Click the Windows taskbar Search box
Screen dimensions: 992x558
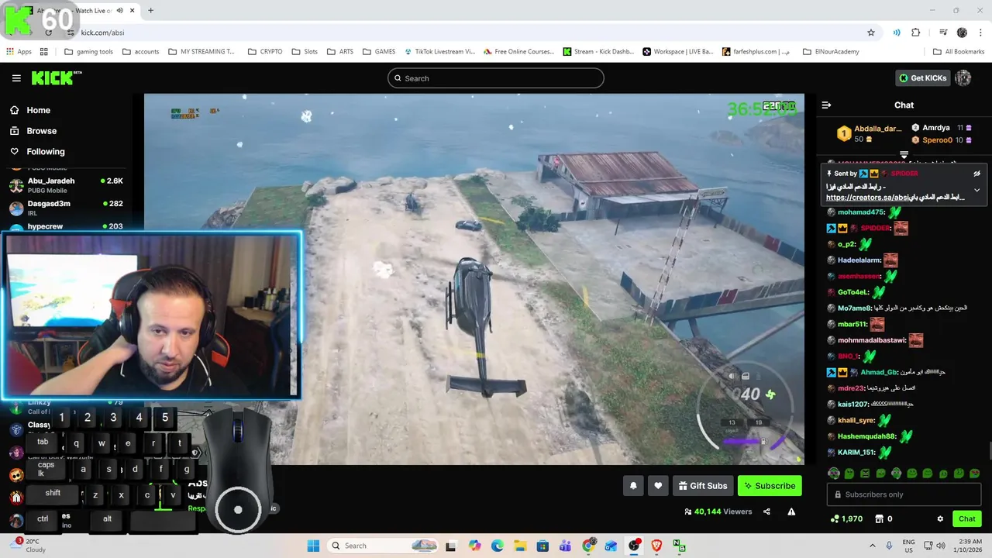pos(383,546)
